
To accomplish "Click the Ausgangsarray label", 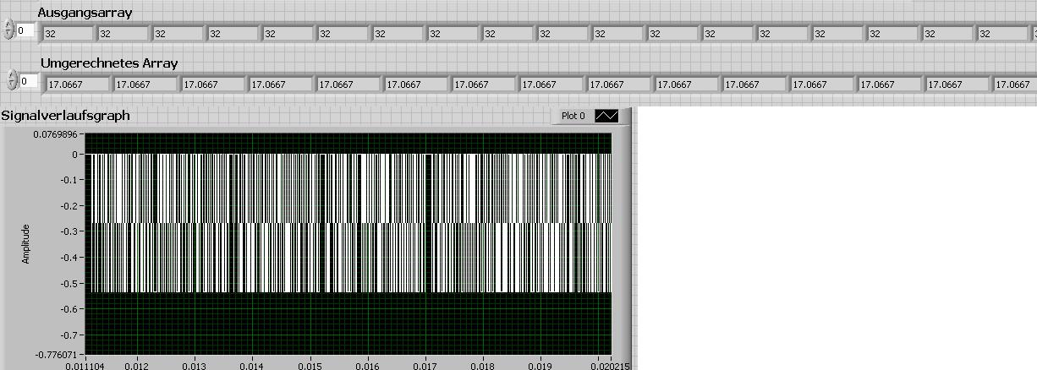I will (85, 13).
